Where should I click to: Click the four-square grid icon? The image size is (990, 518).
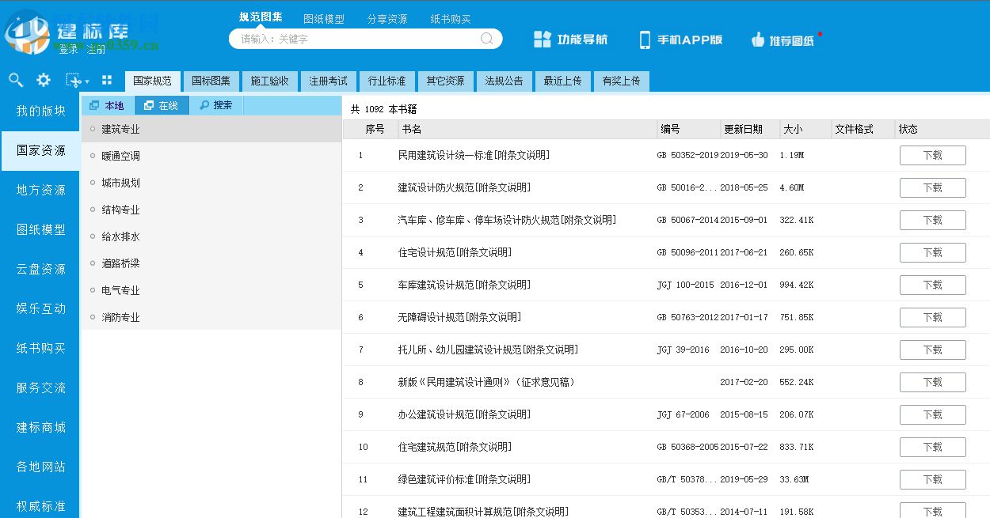point(107,80)
